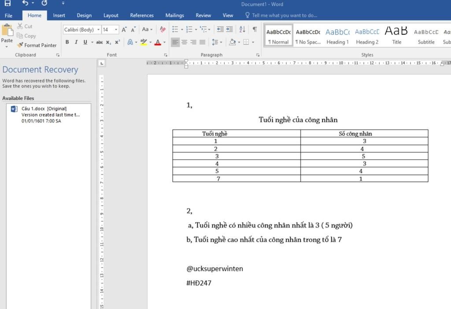Save the document with the floppy icon

coord(7,3)
